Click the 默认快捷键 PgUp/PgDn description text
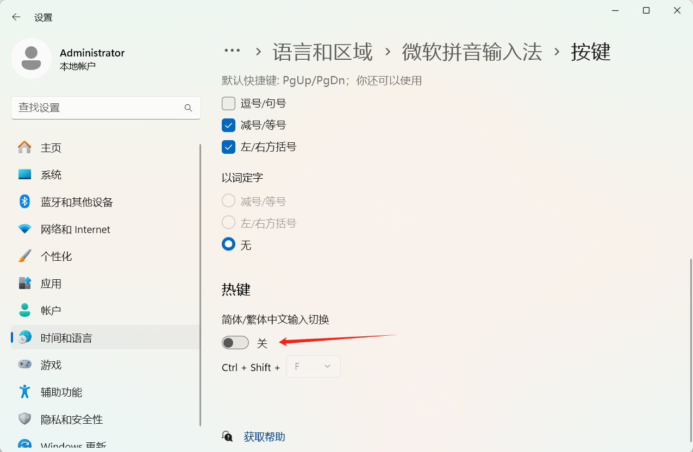Image resolution: width=693 pixels, height=452 pixels. click(x=322, y=81)
